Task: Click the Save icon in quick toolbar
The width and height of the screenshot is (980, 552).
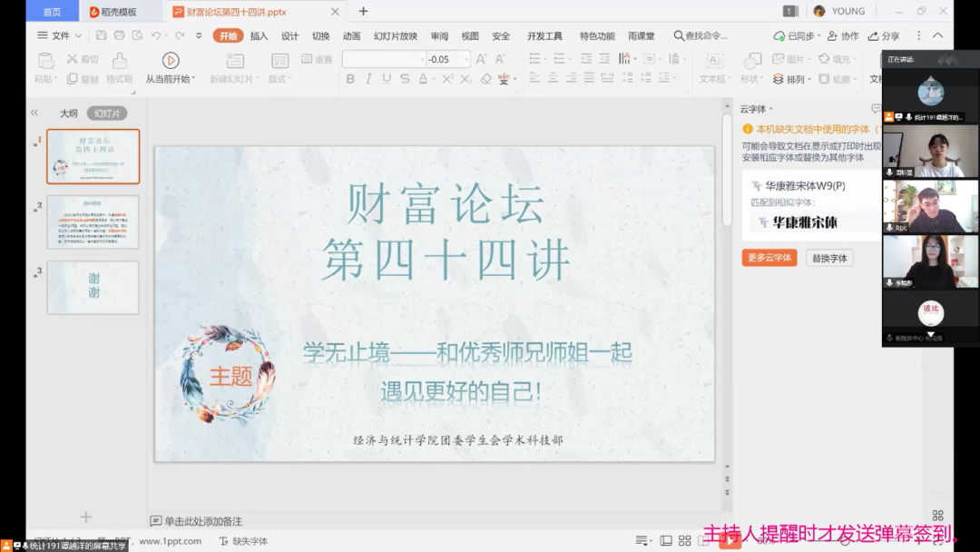Action: (101, 35)
